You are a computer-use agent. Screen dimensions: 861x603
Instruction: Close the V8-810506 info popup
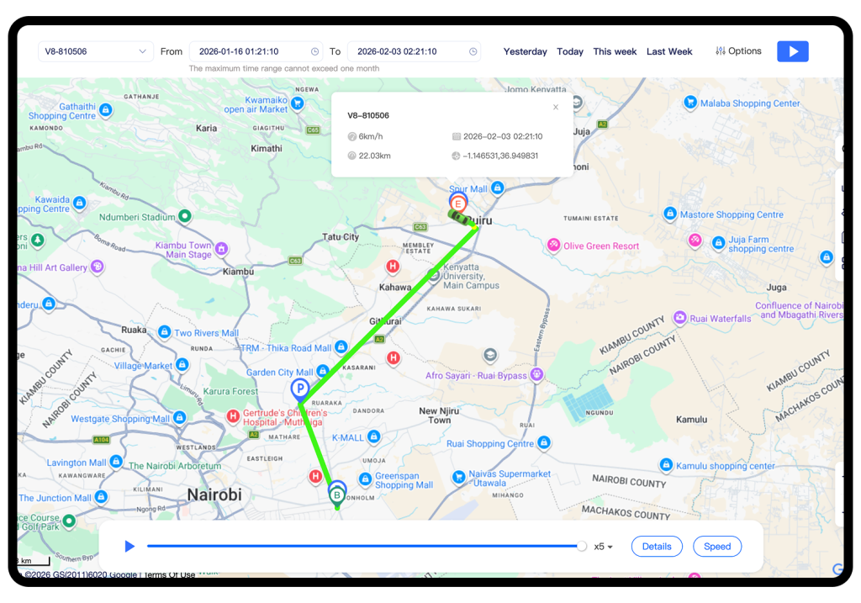(x=555, y=108)
